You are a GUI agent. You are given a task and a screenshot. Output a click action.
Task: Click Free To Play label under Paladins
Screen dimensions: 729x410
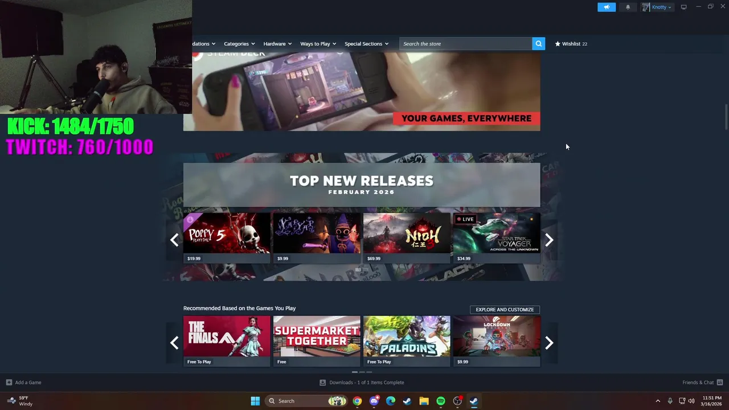379,362
